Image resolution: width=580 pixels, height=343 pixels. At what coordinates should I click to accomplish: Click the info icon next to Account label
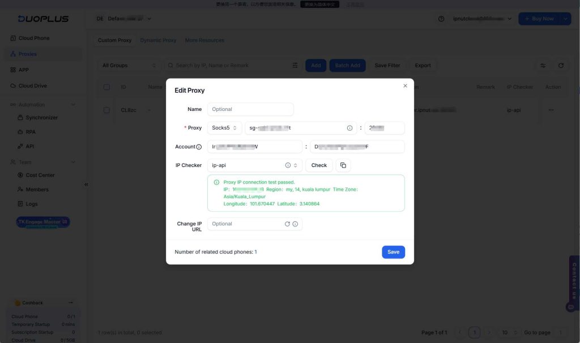[x=199, y=147]
